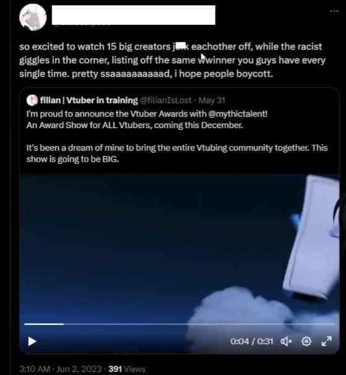
Task: Click the main tweet text about boycott
Action: [172, 60]
